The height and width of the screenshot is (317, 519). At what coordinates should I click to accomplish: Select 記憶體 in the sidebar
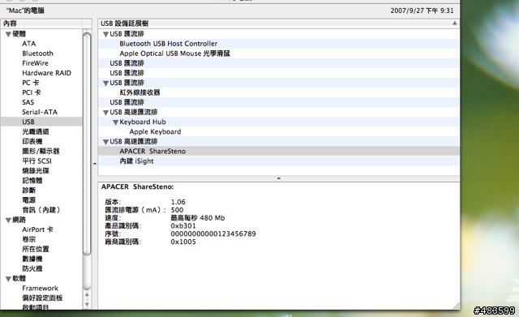point(32,180)
